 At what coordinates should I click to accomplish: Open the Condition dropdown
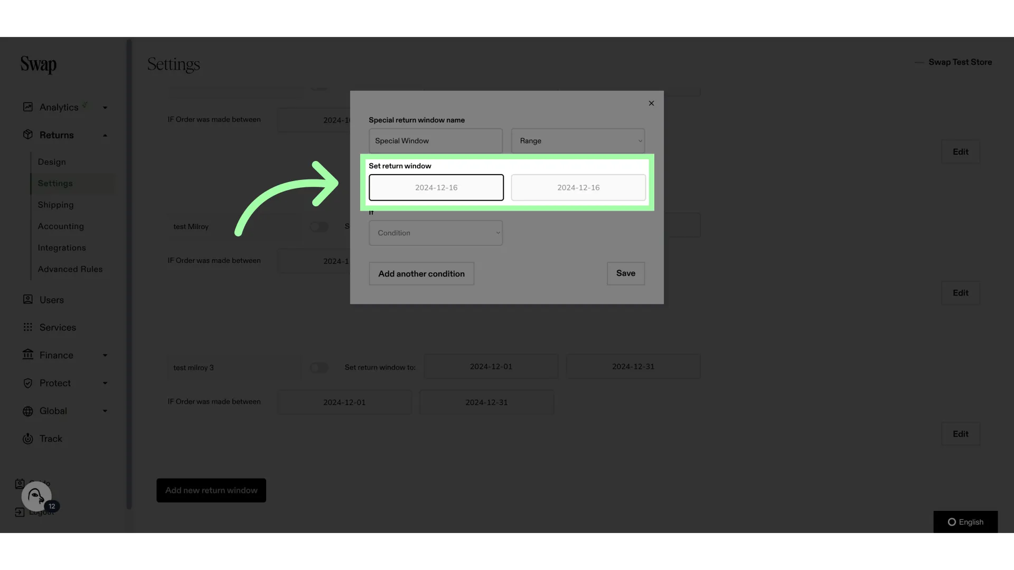click(436, 233)
